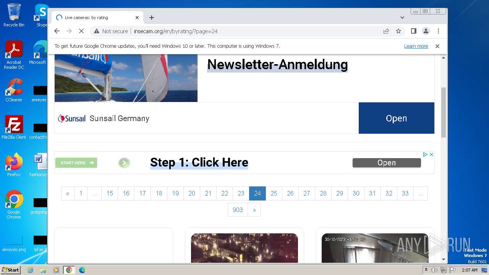Screen dimensions: 489x275
Task: Click the Sunsail logo in the ad
Action: coord(72,118)
